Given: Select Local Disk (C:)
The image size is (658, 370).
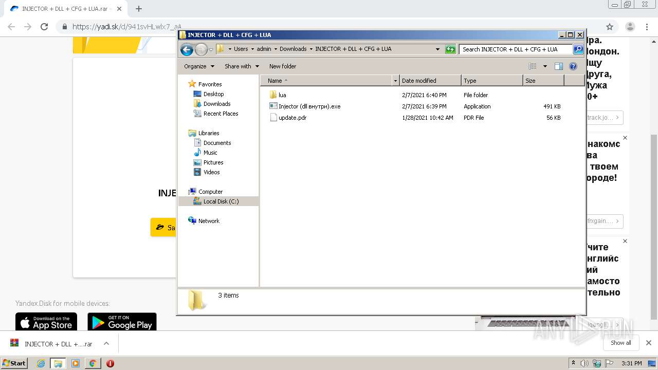Looking at the screenshot, I should pos(218,201).
